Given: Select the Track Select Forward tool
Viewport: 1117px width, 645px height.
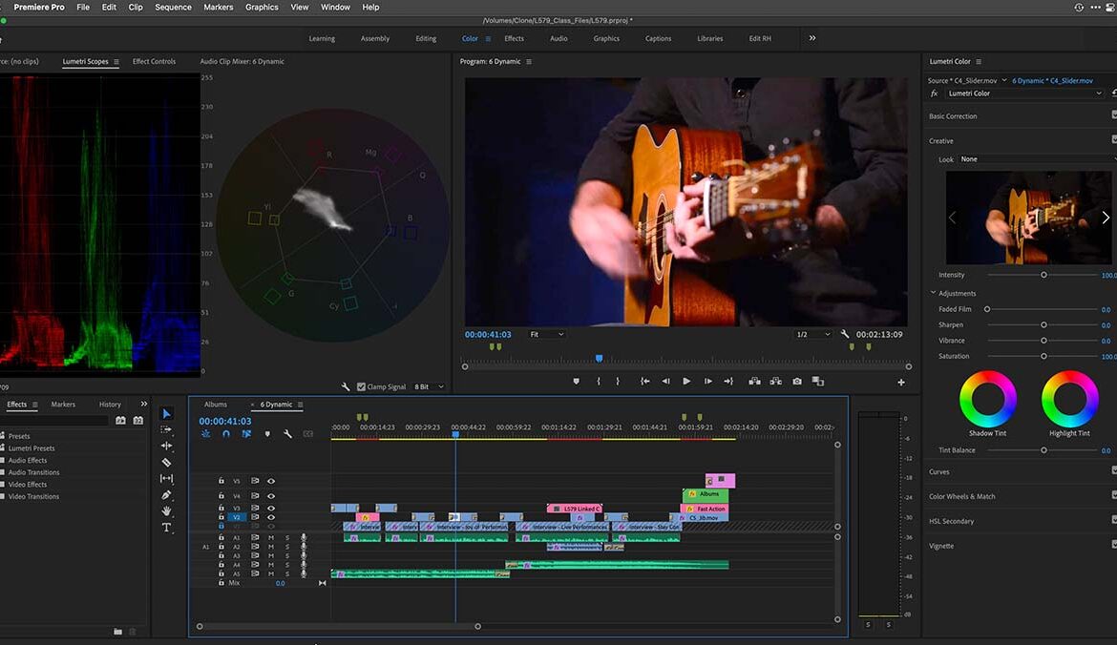Looking at the screenshot, I should (166, 428).
